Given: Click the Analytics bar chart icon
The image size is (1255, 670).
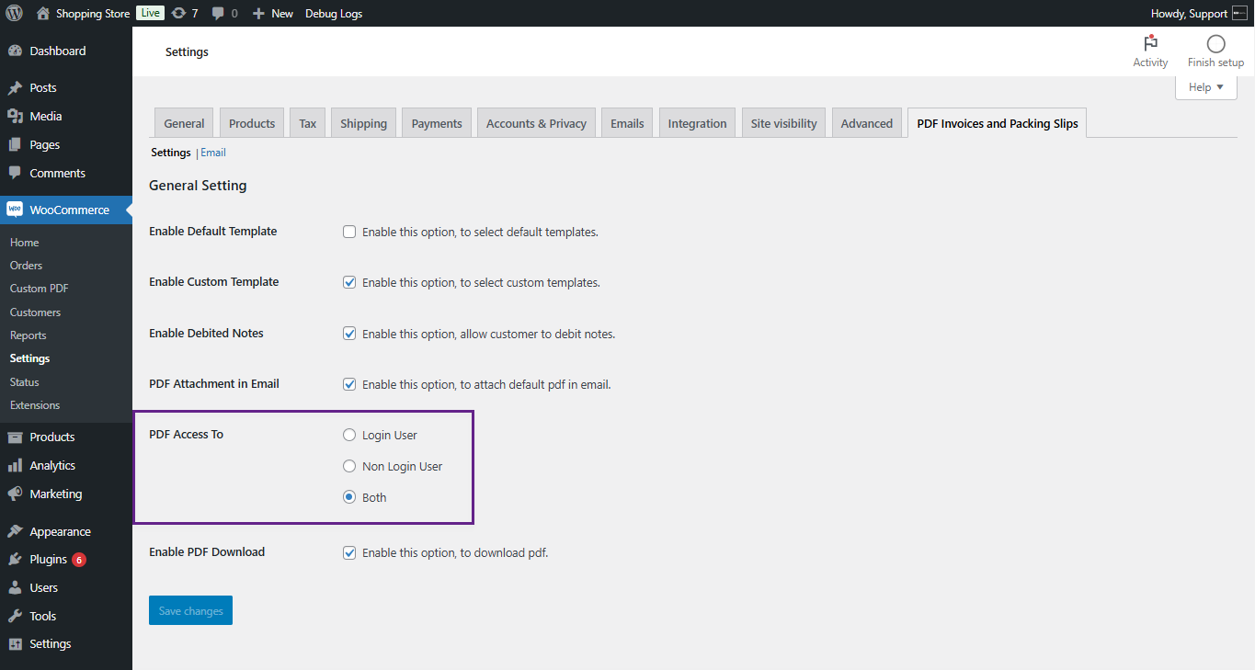Looking at the screenshot, I should click(15, 466).
